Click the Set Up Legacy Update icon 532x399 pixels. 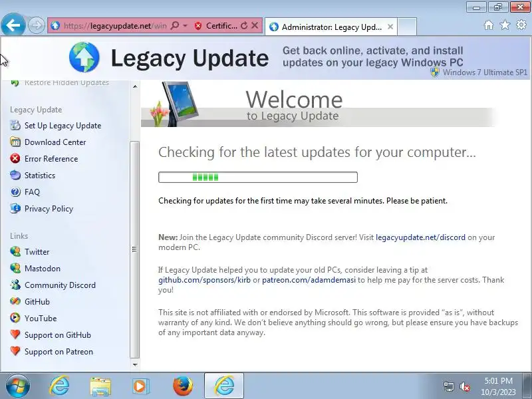click(15, 125)
